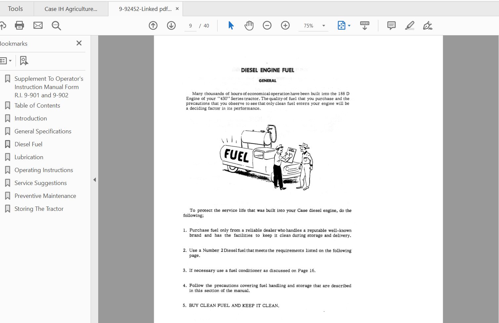The height and width of the screenshot is (323, 499).
Task: Jump to Table of Contents bookmark
Action: pos(37,106)
